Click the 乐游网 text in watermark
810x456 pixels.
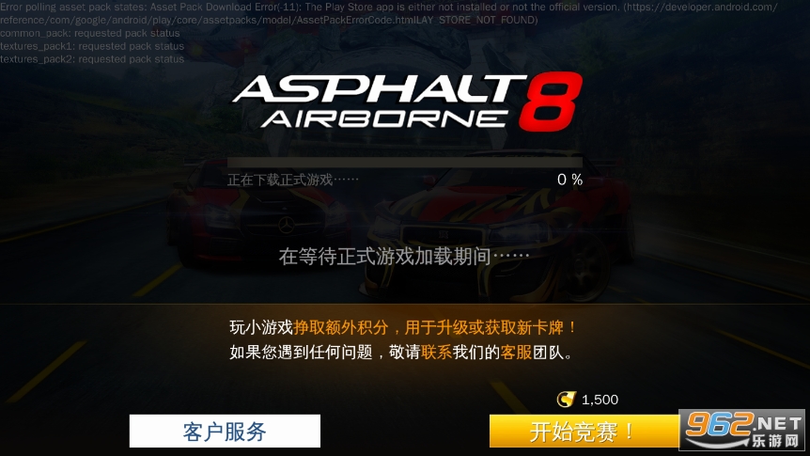click(775, 441)
